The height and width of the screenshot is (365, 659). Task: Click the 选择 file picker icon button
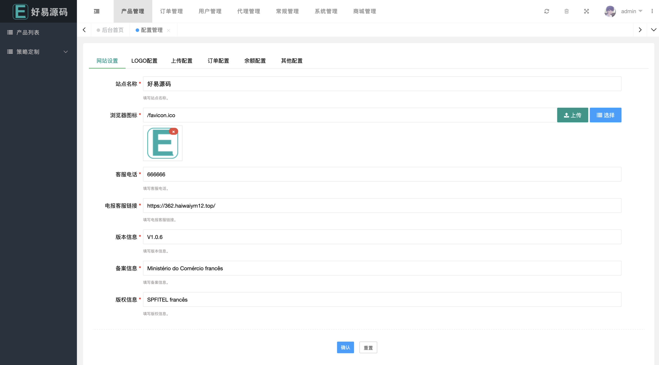(x=599, y=115)
